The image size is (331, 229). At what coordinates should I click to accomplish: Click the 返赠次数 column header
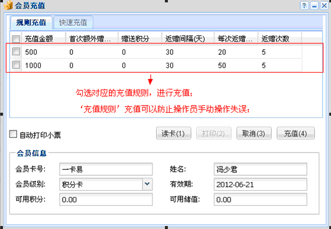click(280, 39)
